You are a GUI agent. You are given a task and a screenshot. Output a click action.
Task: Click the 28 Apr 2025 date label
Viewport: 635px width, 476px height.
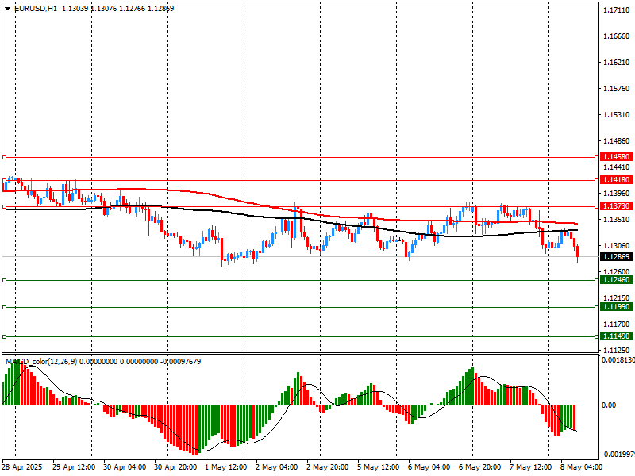point(22,468)
